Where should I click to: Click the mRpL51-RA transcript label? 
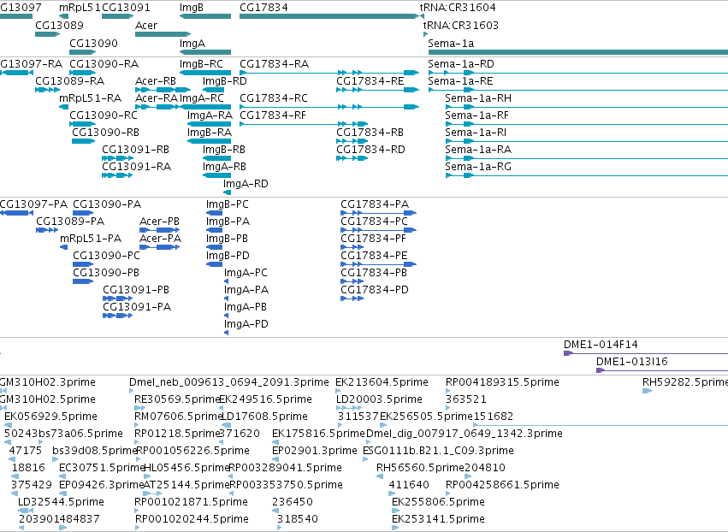click(x=90, y=98)
